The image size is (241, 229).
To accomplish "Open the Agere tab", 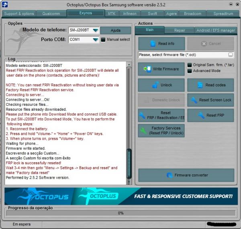I will point(172,14).
